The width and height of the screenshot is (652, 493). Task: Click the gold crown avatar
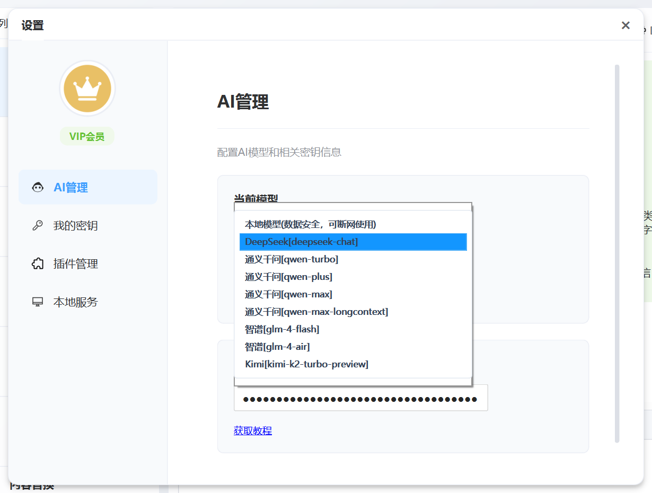pos(87,89)
